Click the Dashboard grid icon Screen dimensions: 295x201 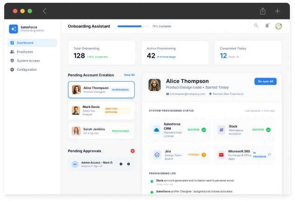12,43
